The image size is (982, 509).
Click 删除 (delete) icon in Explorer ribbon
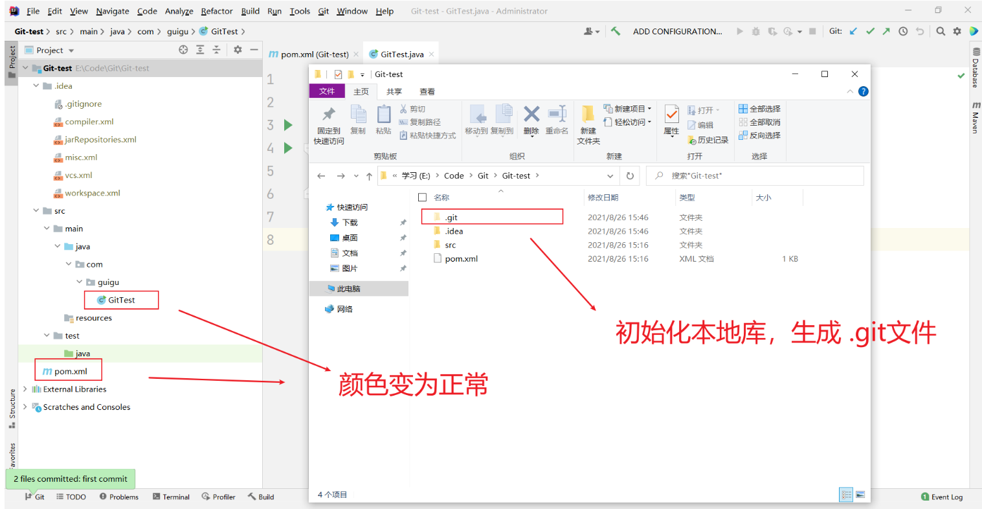tap(531, 120)
